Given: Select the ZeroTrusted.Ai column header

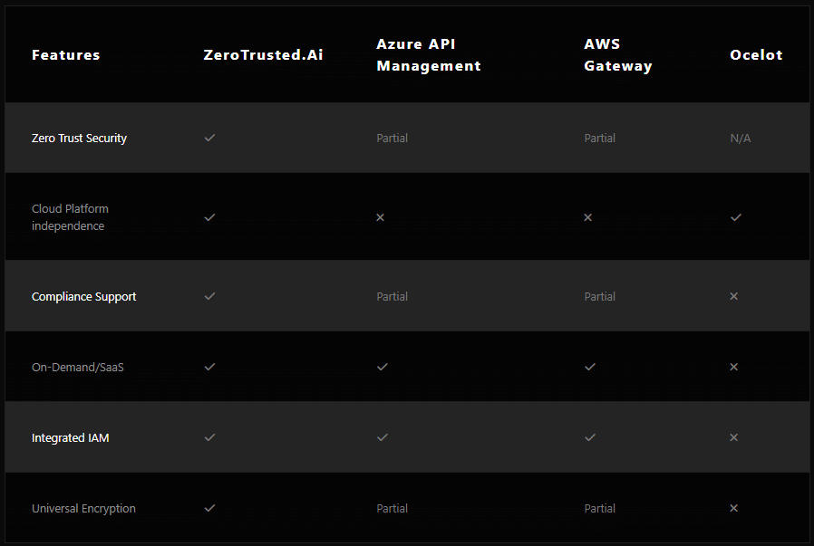Looking at the screenshot, I should [263, 55].
